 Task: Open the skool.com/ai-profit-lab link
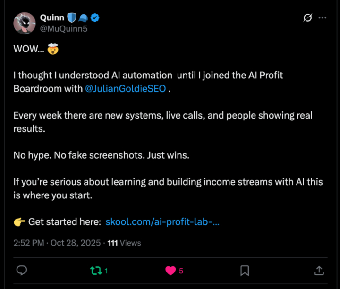pyautogui.click(x=162, y=221)
